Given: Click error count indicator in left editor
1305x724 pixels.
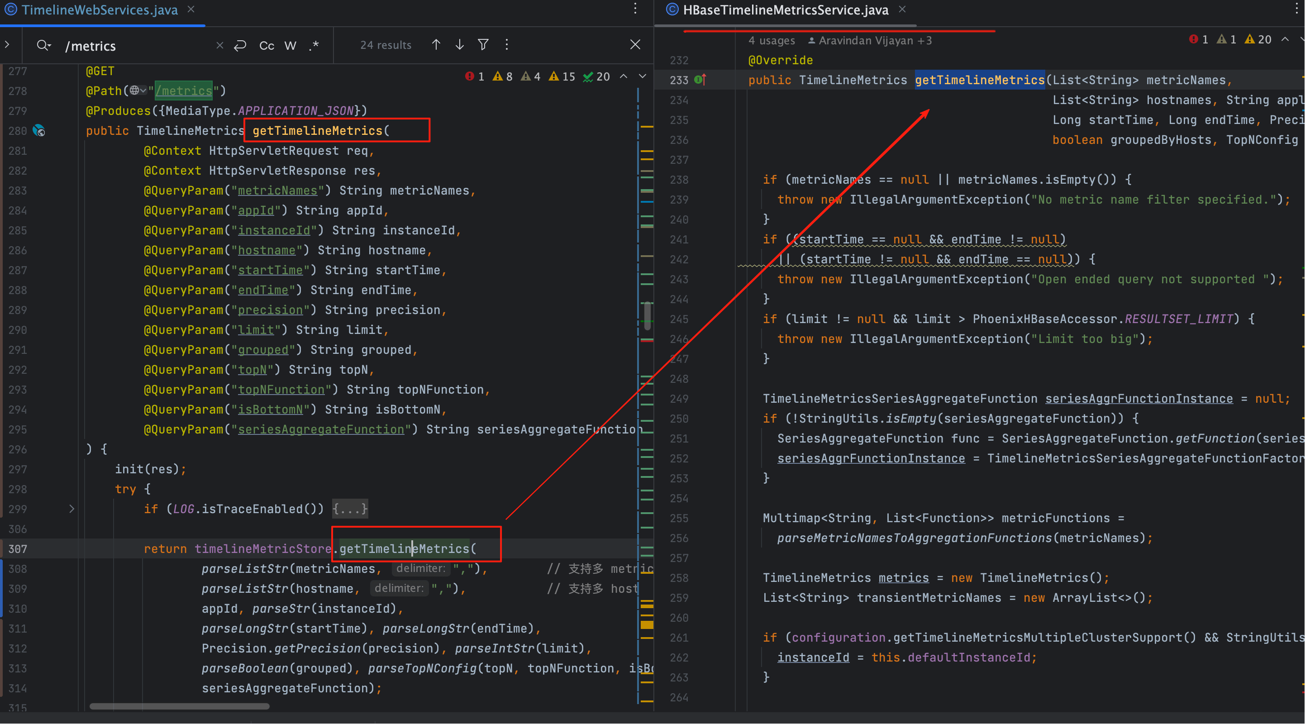Looking at the screenshot, I should [x=475, y=76].
